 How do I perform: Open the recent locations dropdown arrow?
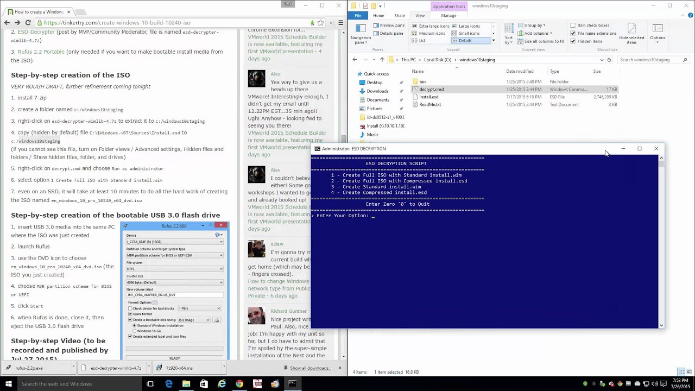click(373, 60)
